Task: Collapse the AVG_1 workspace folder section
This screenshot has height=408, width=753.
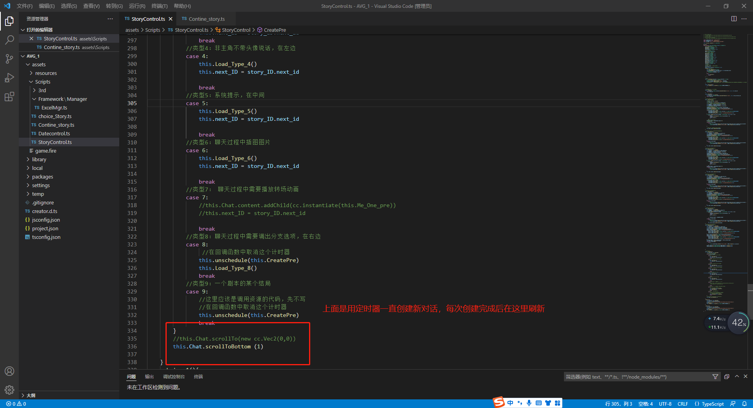Action: [x=23, y=56]
